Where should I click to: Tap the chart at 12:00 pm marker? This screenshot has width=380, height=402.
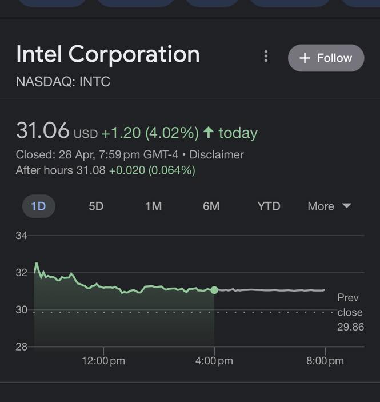coord(103,360)
